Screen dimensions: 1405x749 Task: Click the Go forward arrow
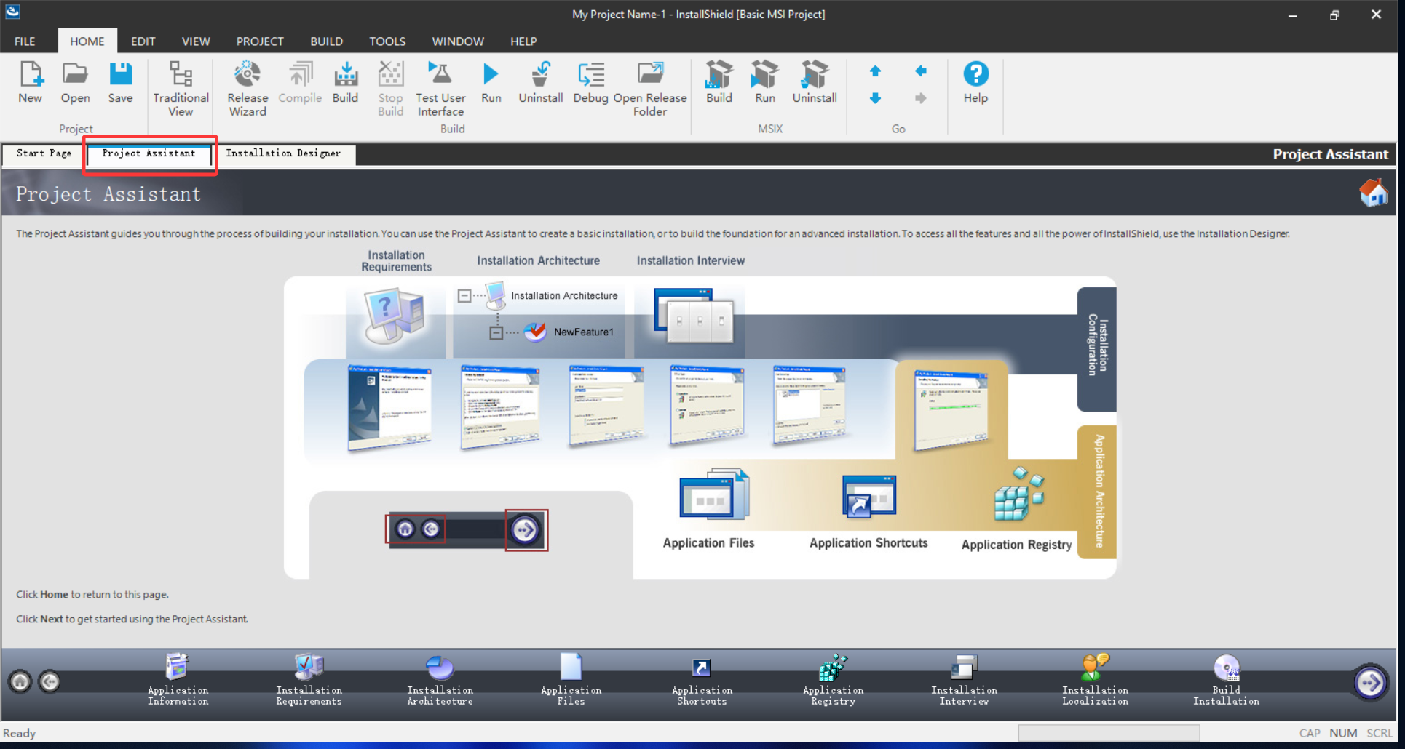point(921,98)
